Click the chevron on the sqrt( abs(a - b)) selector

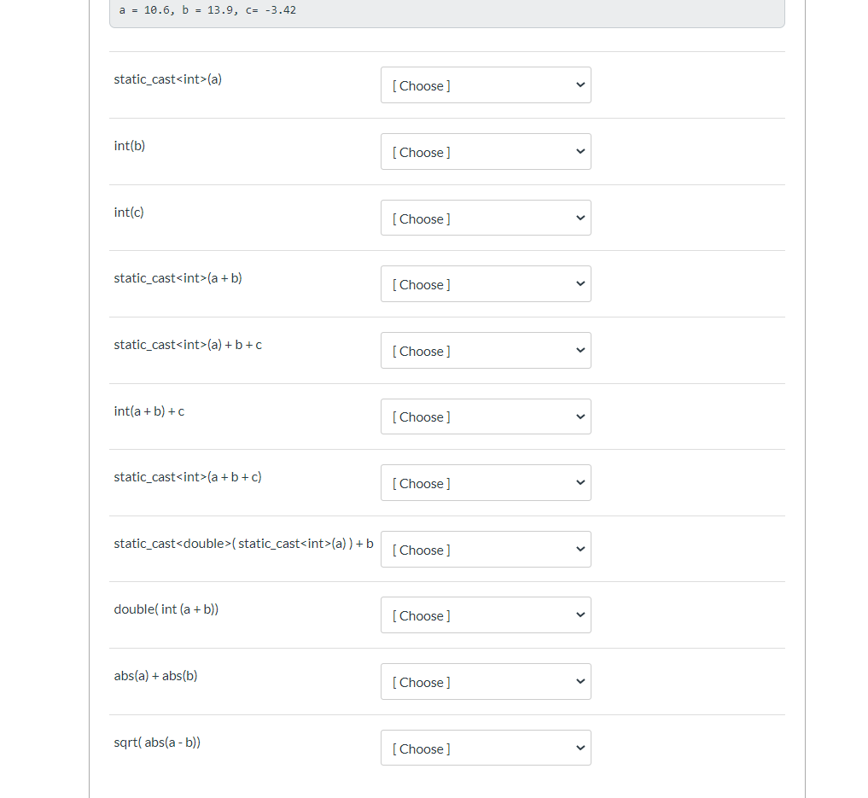580,748
